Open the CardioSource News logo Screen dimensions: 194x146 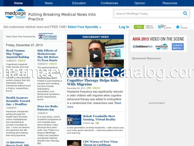(142, 47)
